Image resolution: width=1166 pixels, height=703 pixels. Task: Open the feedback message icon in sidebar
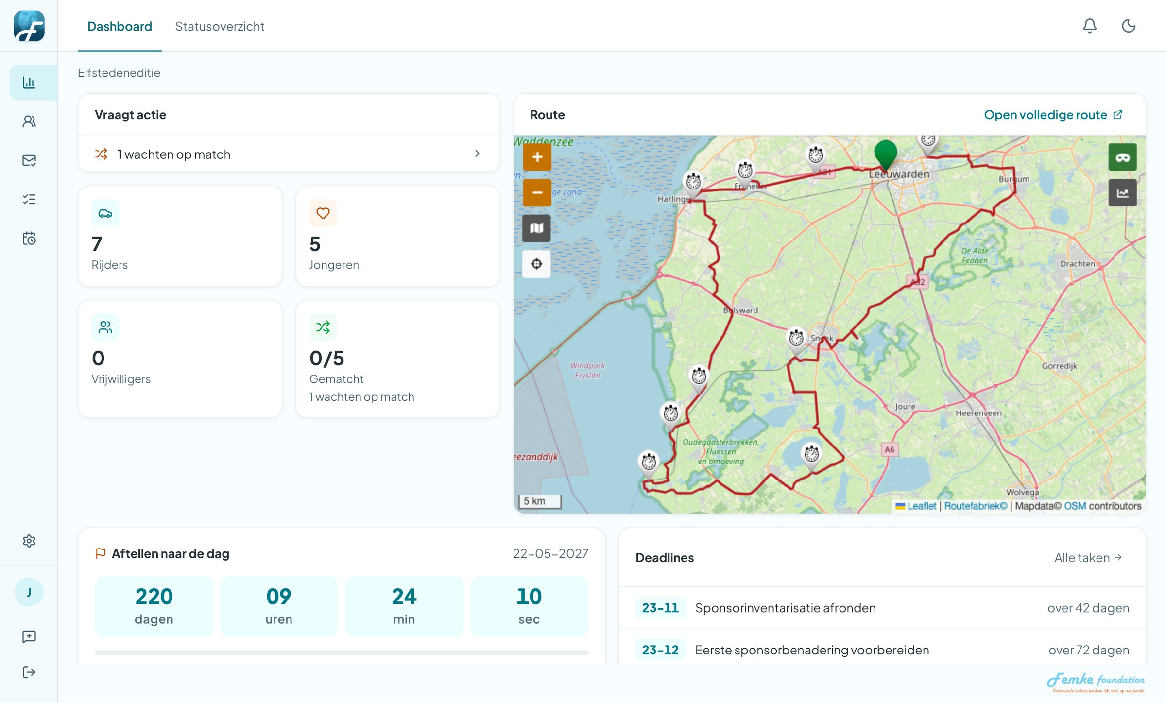tap(29, 636)
